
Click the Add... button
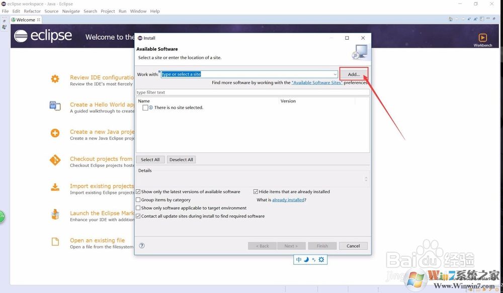(354, 74)
